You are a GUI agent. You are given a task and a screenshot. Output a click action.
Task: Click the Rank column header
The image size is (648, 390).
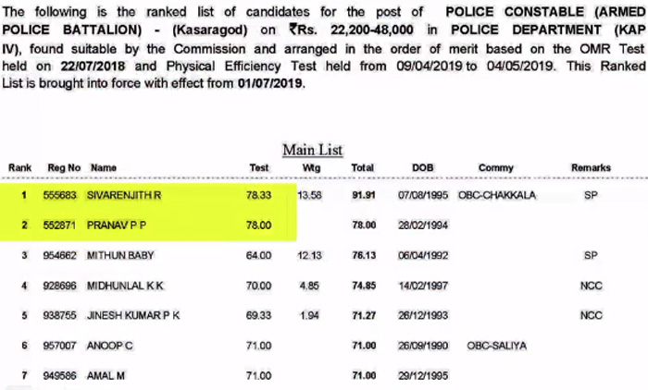19,167
